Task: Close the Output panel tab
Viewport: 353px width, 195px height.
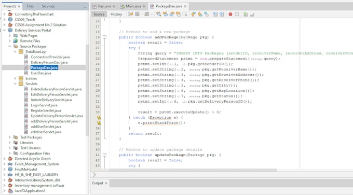Action: (x=106, y=183)
